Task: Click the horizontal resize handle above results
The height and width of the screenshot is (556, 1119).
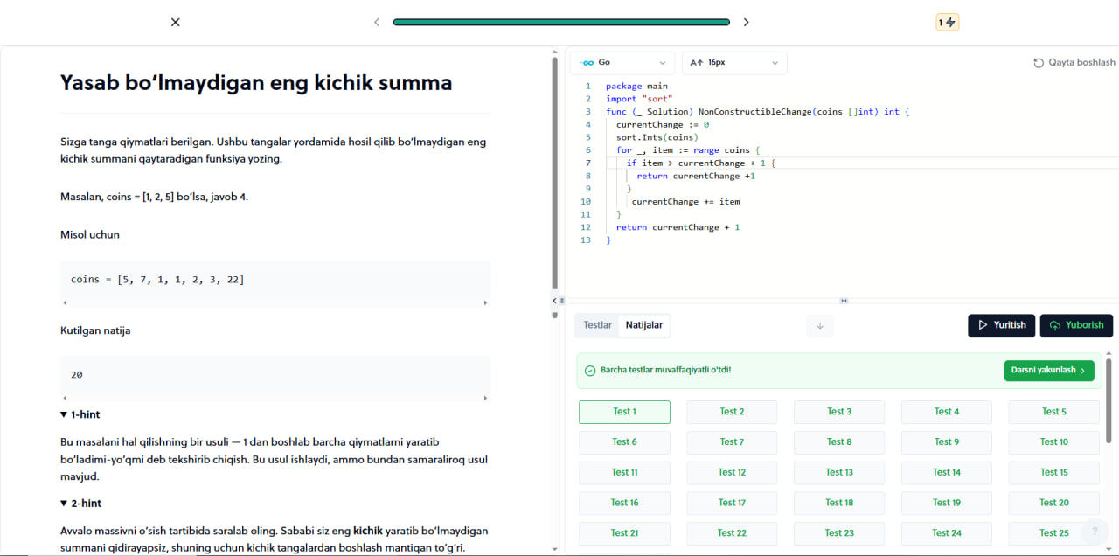Action: coord(844,300)
